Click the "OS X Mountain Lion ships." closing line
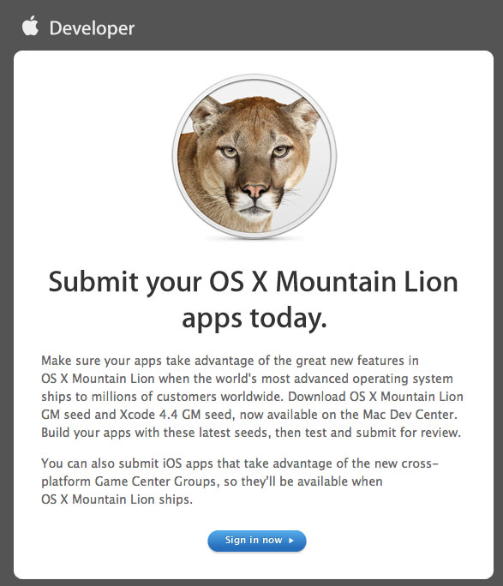 coord(117,499)
